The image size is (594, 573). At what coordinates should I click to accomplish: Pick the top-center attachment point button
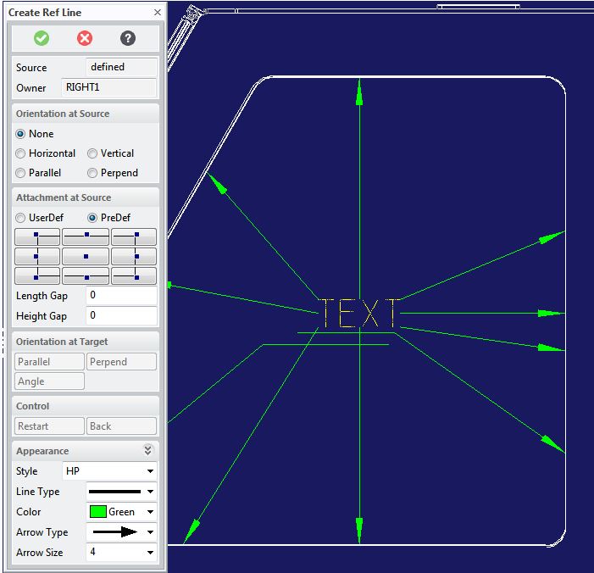tap(86, 236)
